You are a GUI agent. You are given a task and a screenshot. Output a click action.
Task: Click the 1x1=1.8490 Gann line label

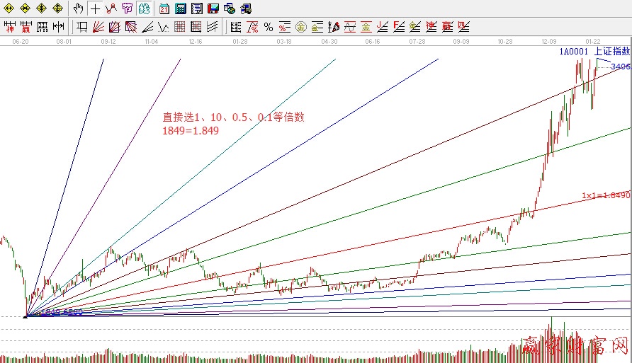pyautogui.click(x=606, y=195)
